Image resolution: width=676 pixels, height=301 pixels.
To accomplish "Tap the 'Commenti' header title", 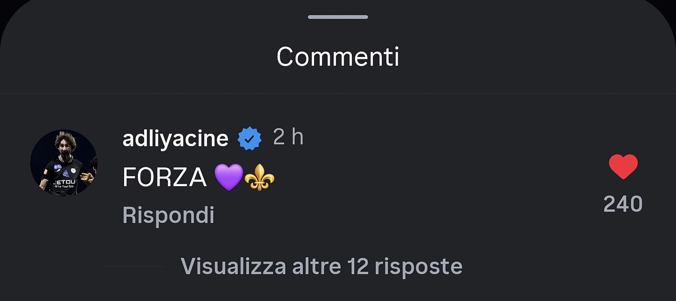I will tap(338, 56).
